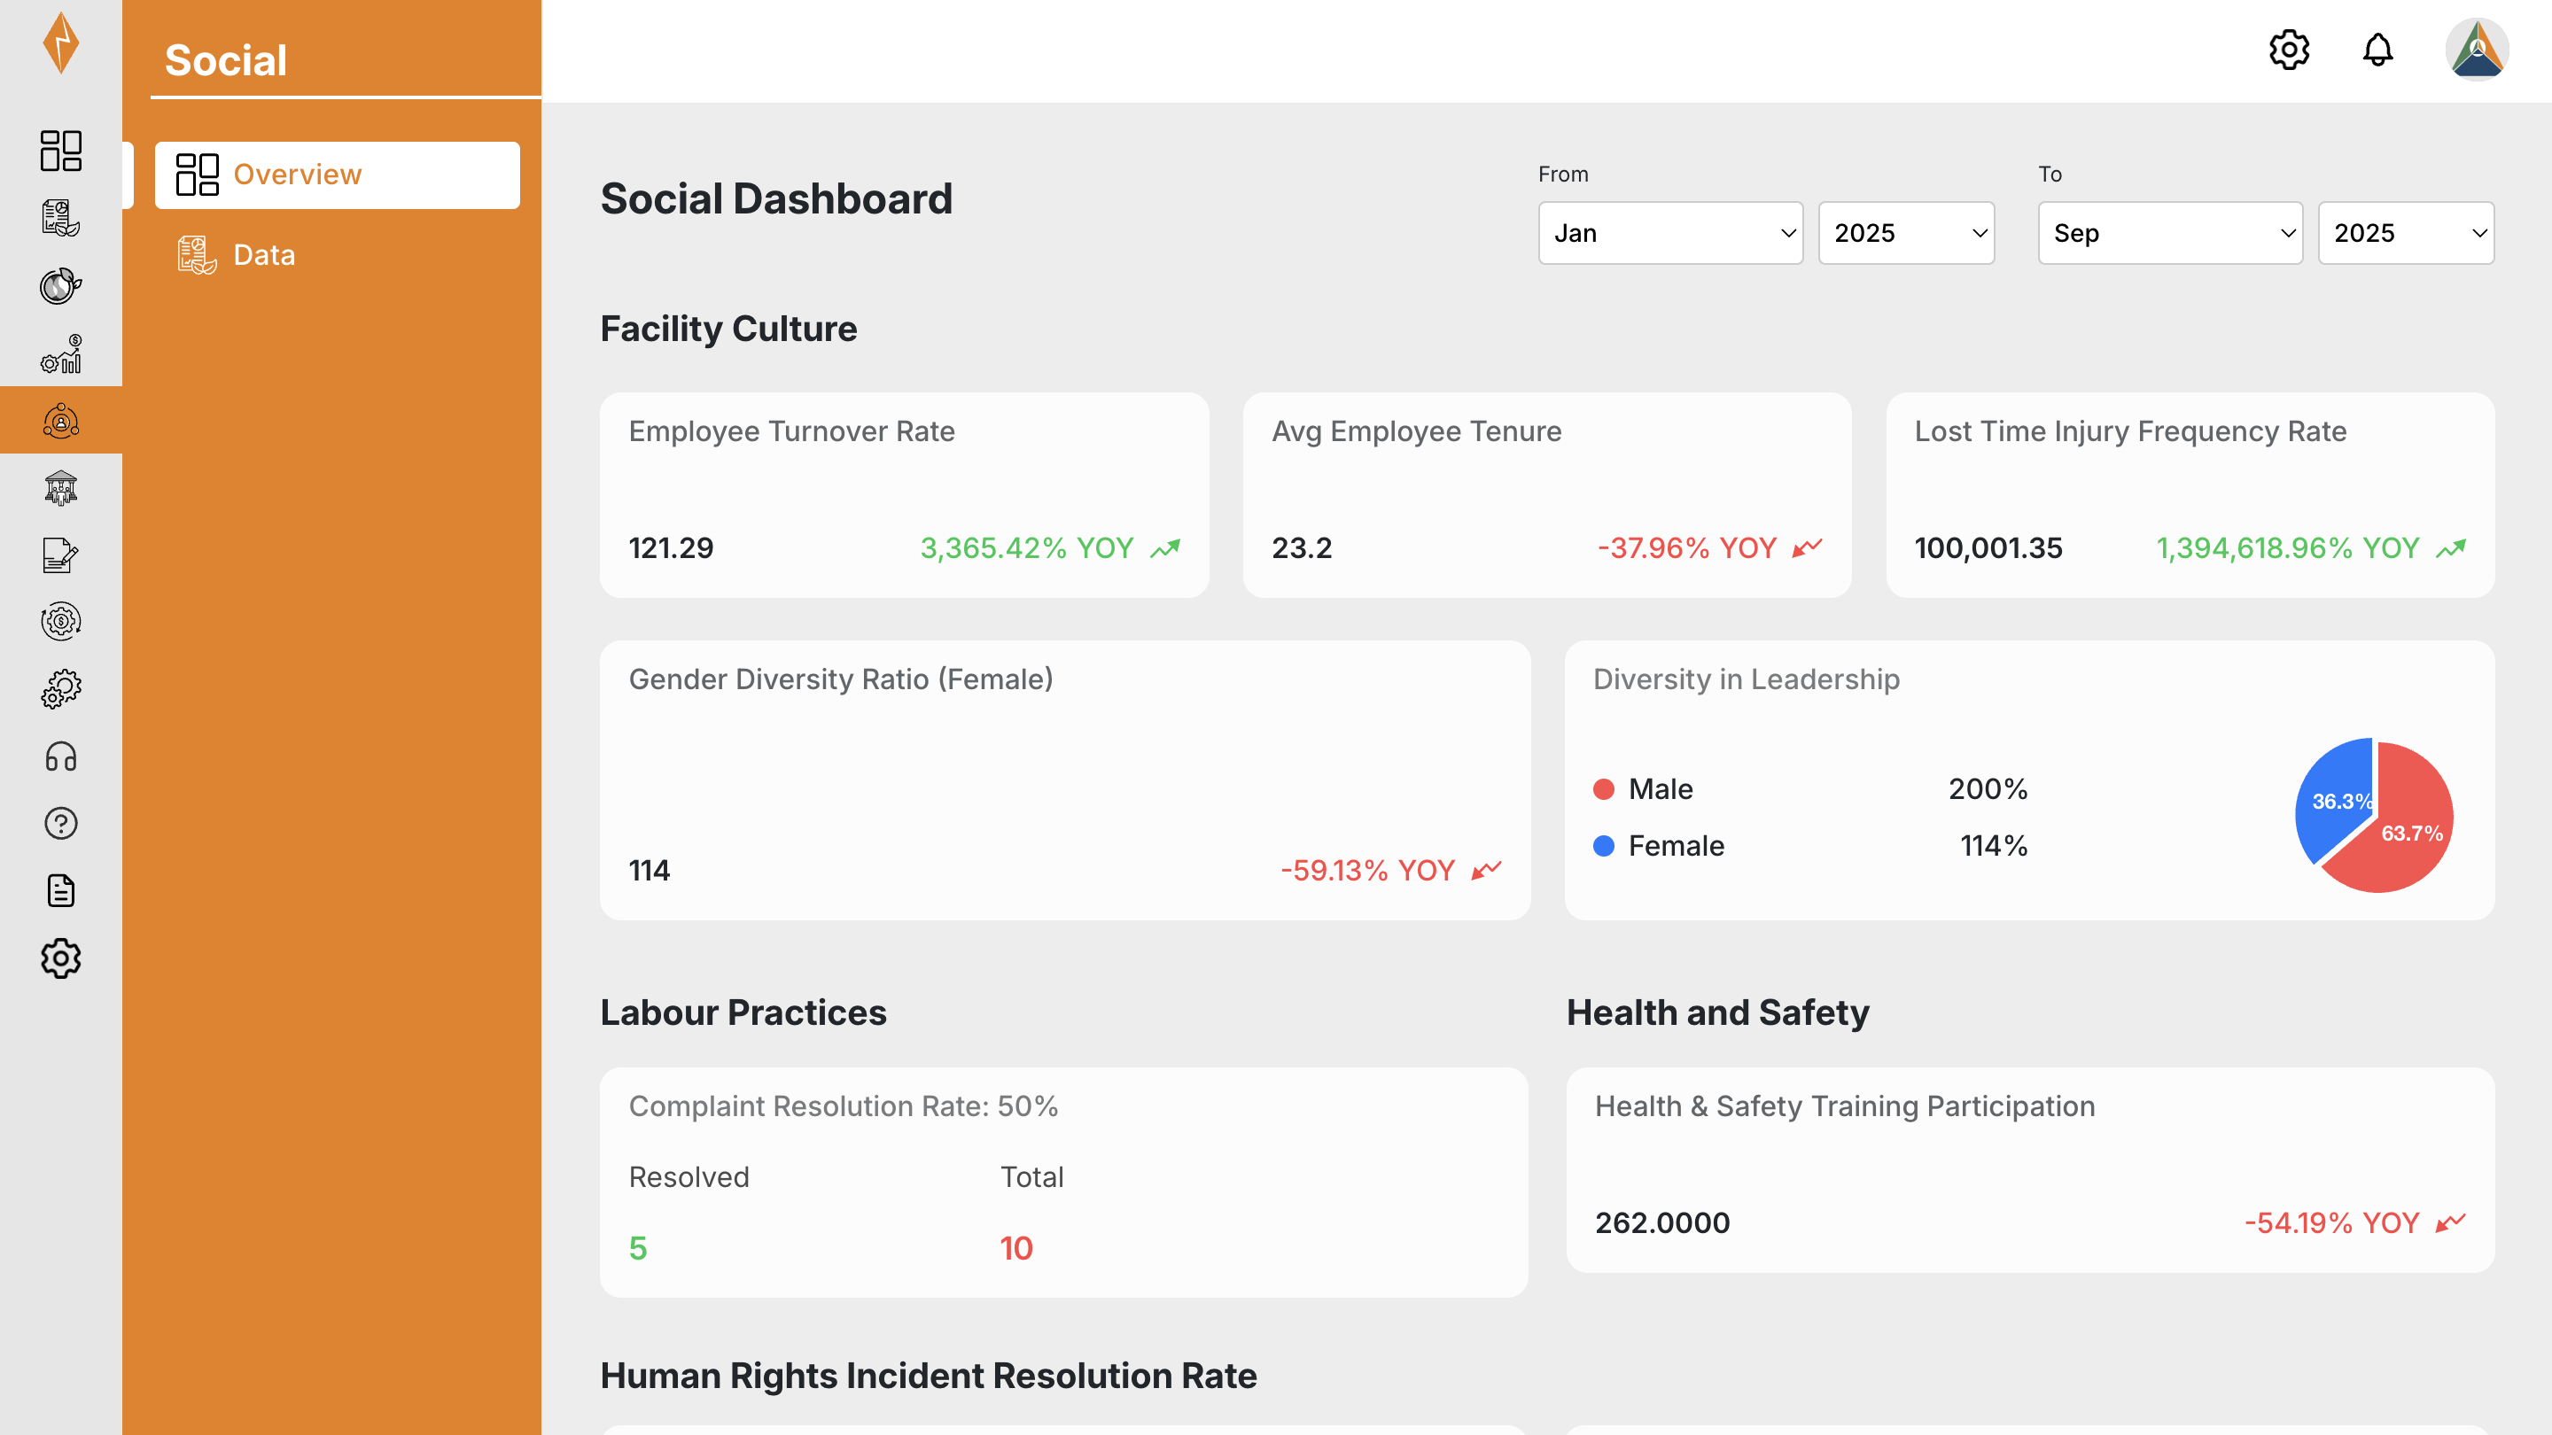Select the Overview menu item

click(x=337, y=175)
